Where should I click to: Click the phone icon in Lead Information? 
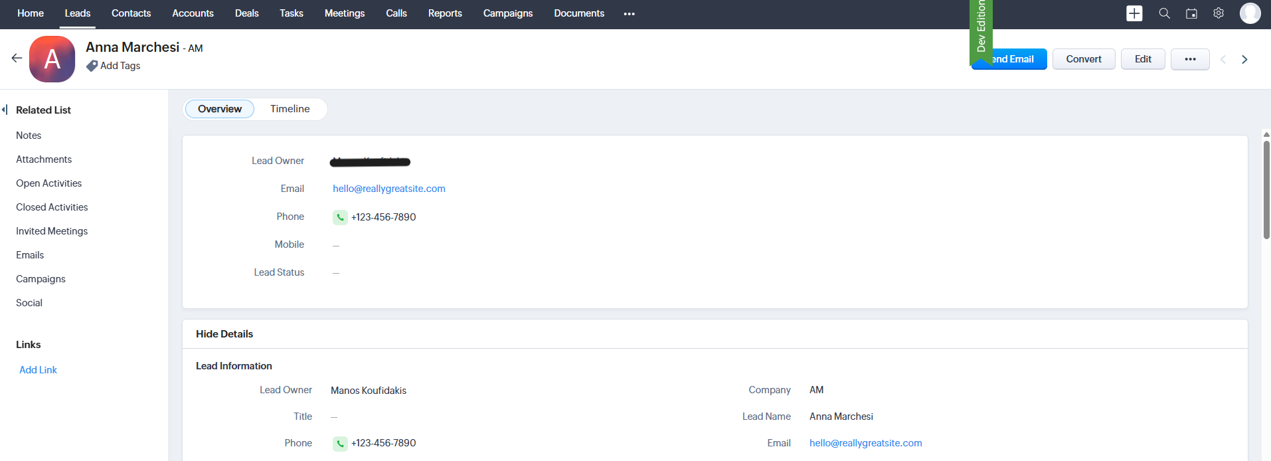click(x=340, y=443)
